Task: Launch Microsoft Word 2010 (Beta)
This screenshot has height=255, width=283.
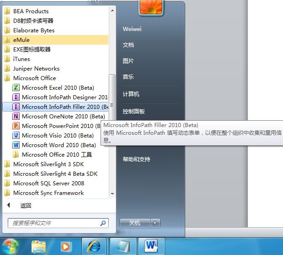Action: (x=56, y=145)
